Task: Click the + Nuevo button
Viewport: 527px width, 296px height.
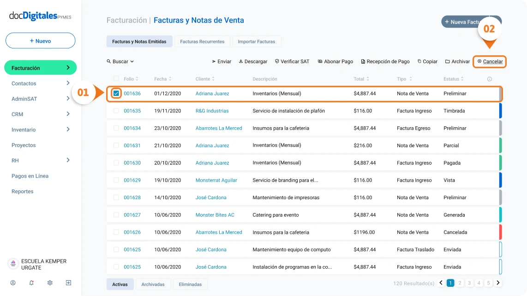Action: click(x=40, y=41)
